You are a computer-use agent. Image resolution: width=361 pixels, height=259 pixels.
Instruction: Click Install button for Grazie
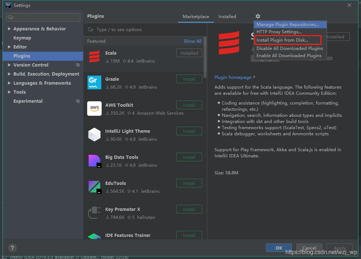click(189, 79)
